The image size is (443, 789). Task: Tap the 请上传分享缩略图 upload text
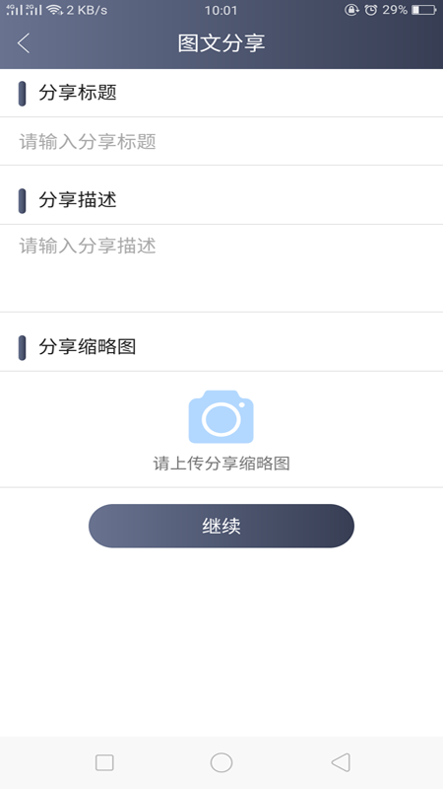pos(221,464)
